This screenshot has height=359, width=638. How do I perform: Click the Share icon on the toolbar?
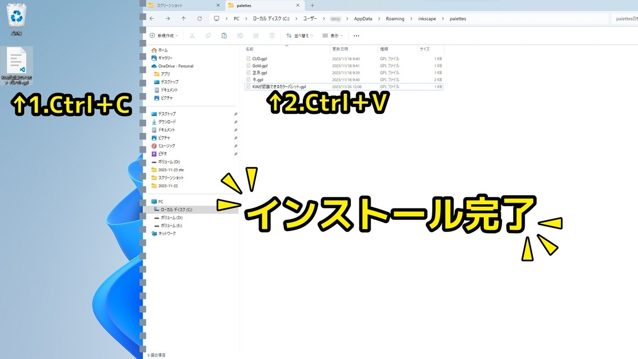coord(256,35)
